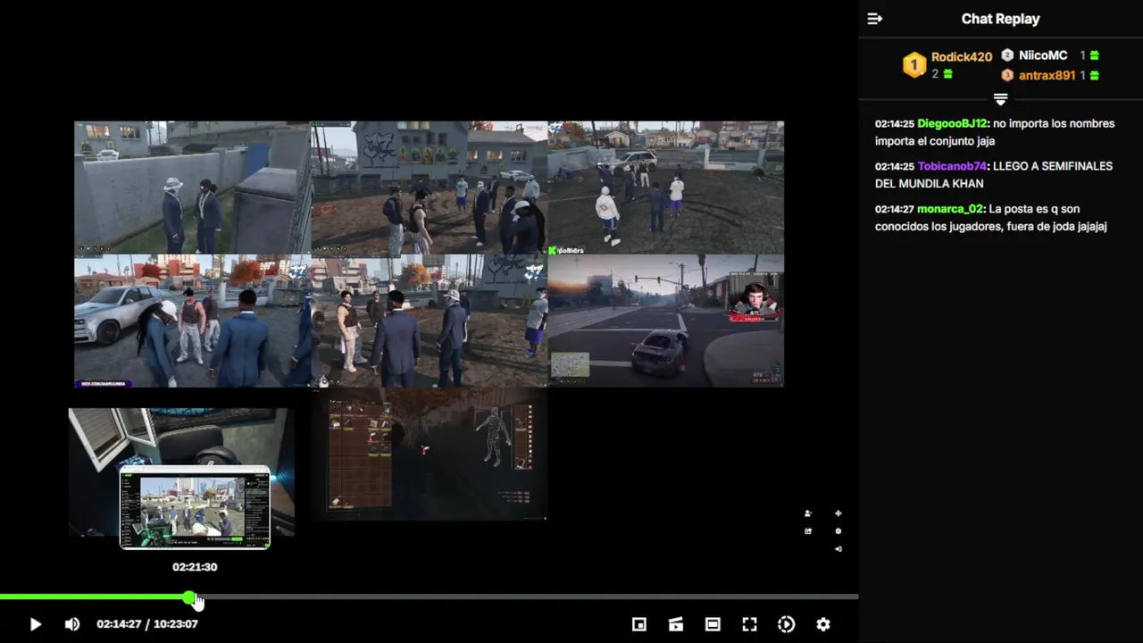1143x643 pixels.
Task: Click the small exit-arrow overlay icon
Action: [x=838, y=548]
